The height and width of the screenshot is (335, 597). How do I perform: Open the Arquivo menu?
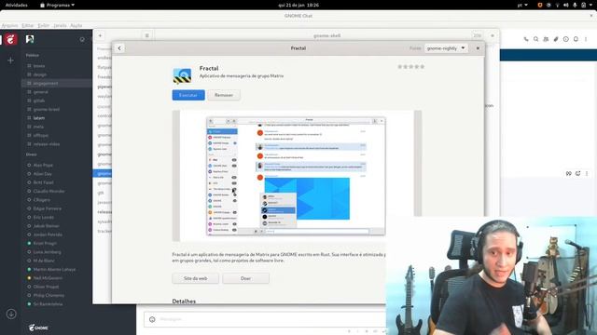(9, 25)
